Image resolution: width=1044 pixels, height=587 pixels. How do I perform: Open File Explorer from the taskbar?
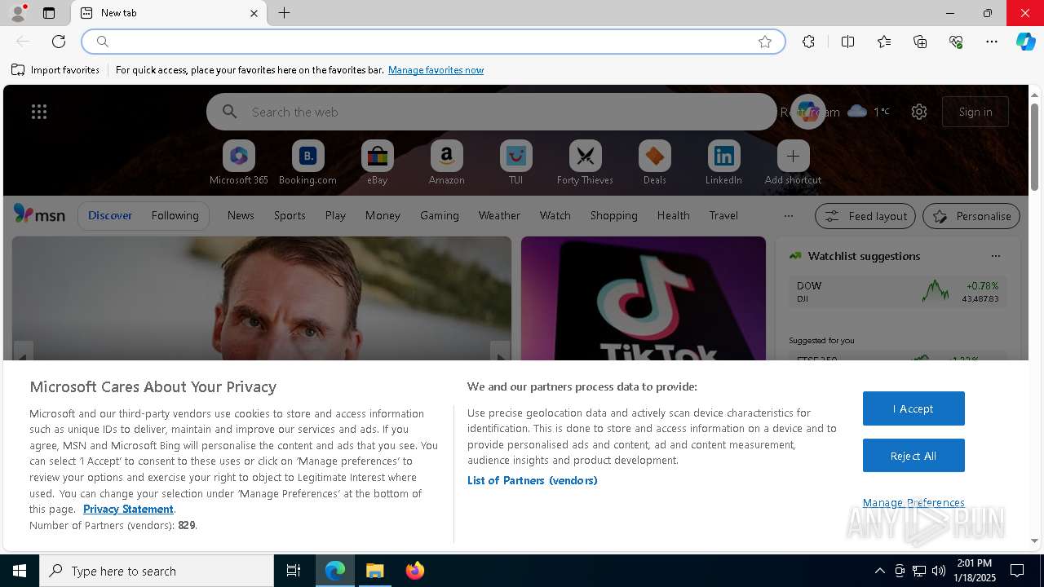click(375, 571)
